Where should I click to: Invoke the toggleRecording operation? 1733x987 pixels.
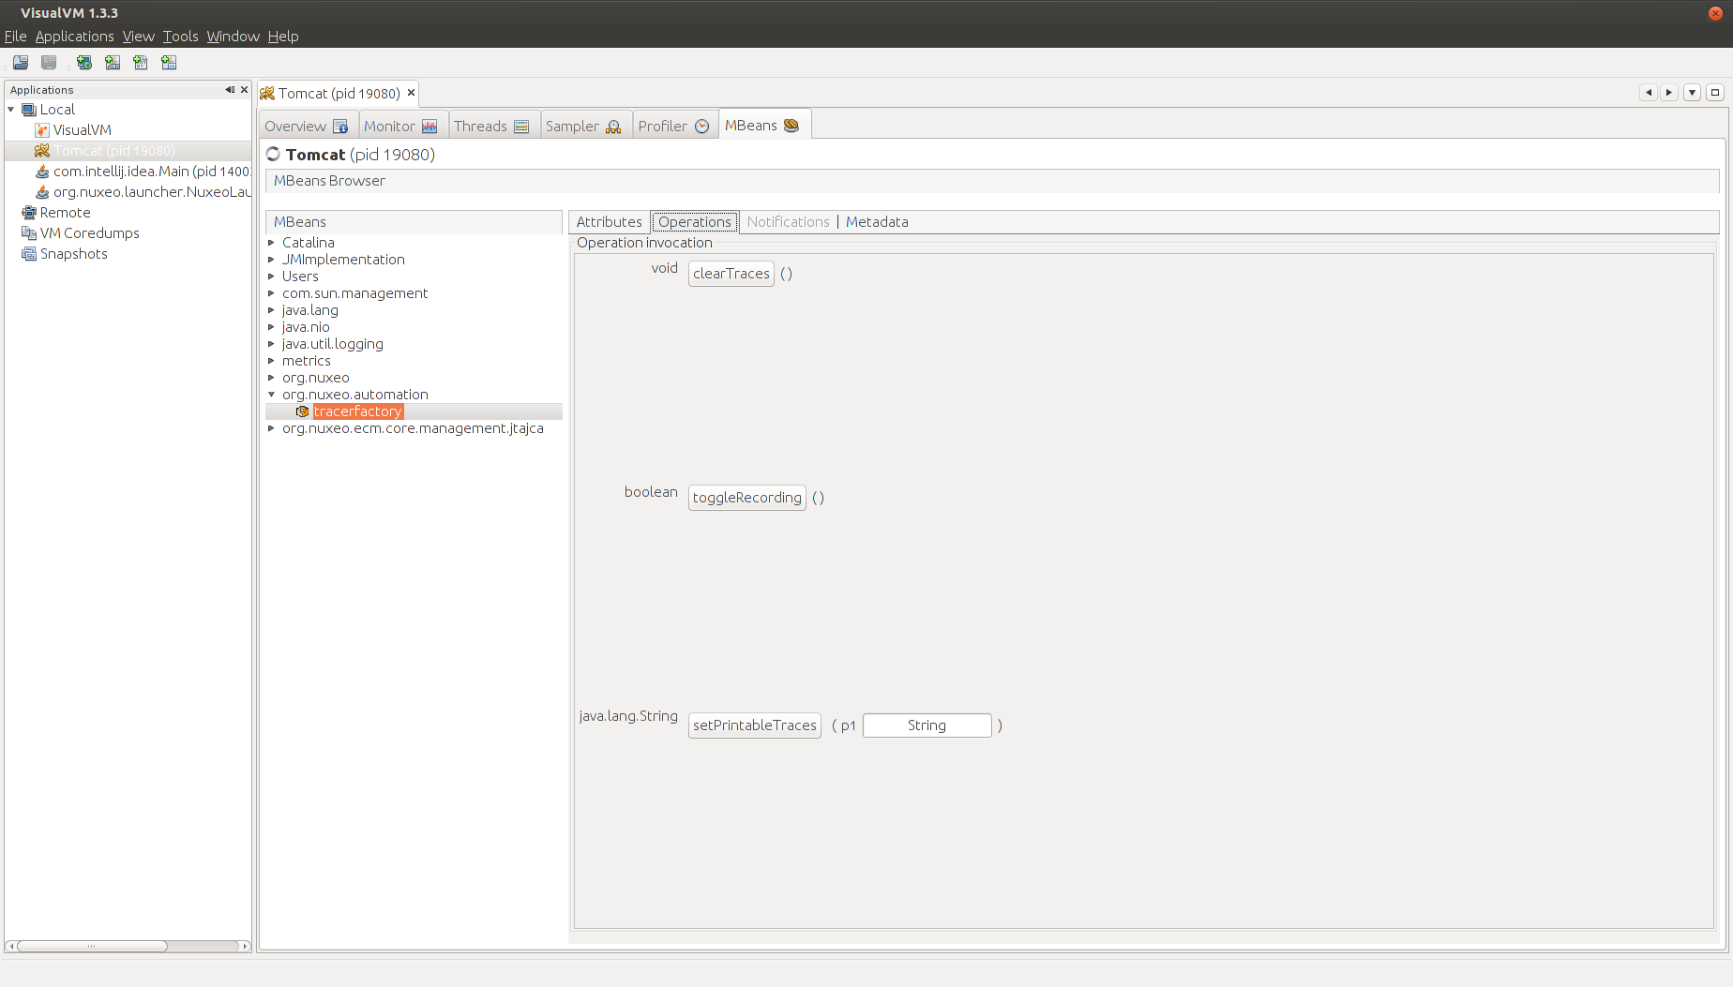coord(747,498)
